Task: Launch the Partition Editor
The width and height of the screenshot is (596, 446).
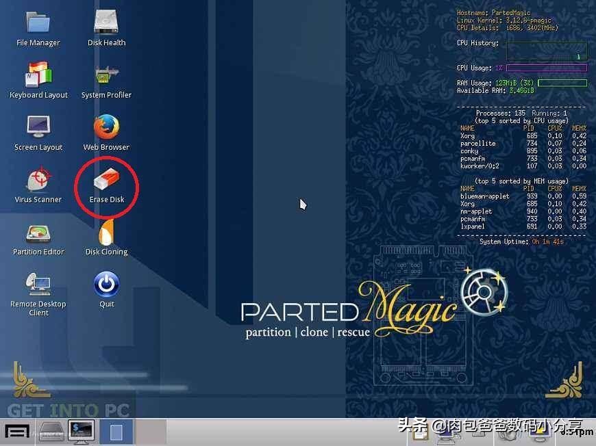Action: (x=38, y=233)
